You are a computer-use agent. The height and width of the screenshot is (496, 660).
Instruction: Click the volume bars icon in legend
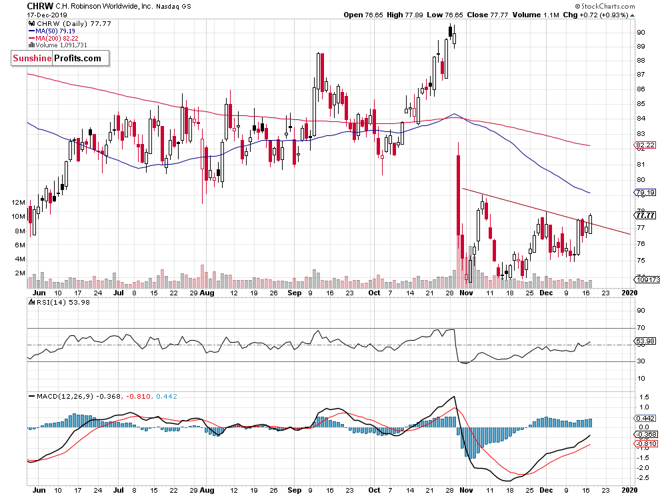(31, 45)
